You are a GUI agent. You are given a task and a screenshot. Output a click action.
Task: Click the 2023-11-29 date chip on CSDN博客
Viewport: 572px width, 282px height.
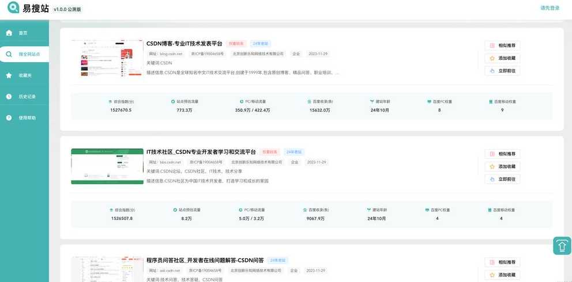click(x=318, y=54)
